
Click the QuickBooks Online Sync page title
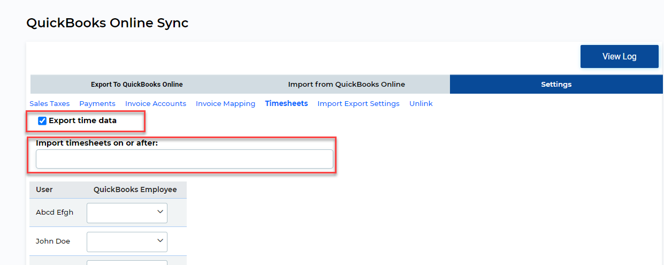107,23
